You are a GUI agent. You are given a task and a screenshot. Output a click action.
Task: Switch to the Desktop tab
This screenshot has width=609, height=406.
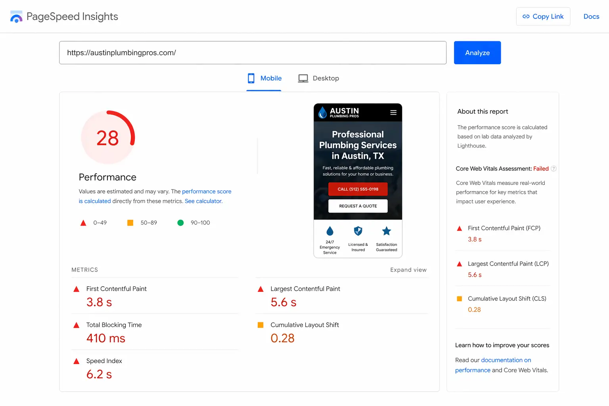(318, 79)
